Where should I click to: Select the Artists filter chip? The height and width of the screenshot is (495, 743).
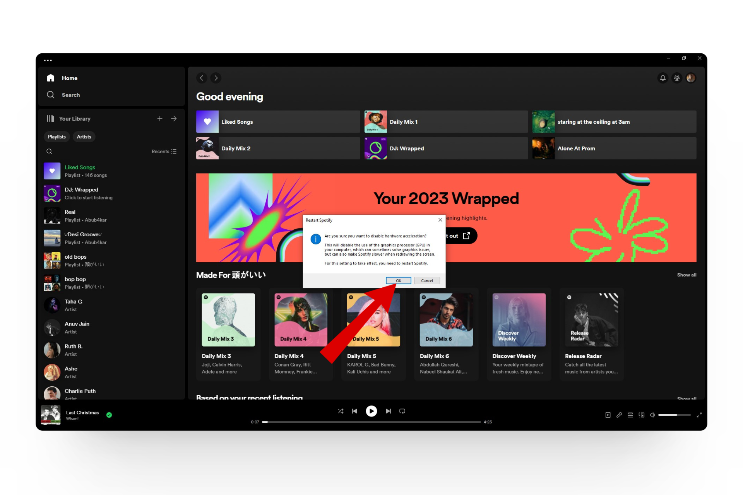[84, 137]
